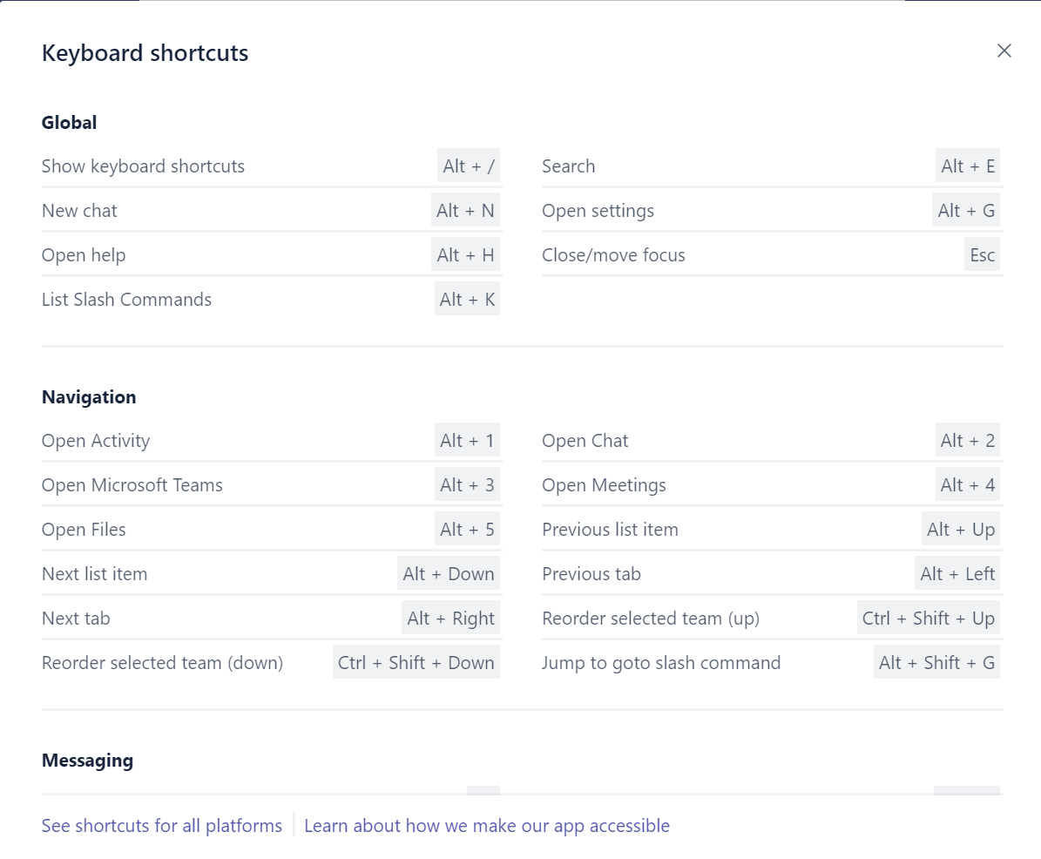Click the Alt + Up badge for Previous list item

click(960, 529)
